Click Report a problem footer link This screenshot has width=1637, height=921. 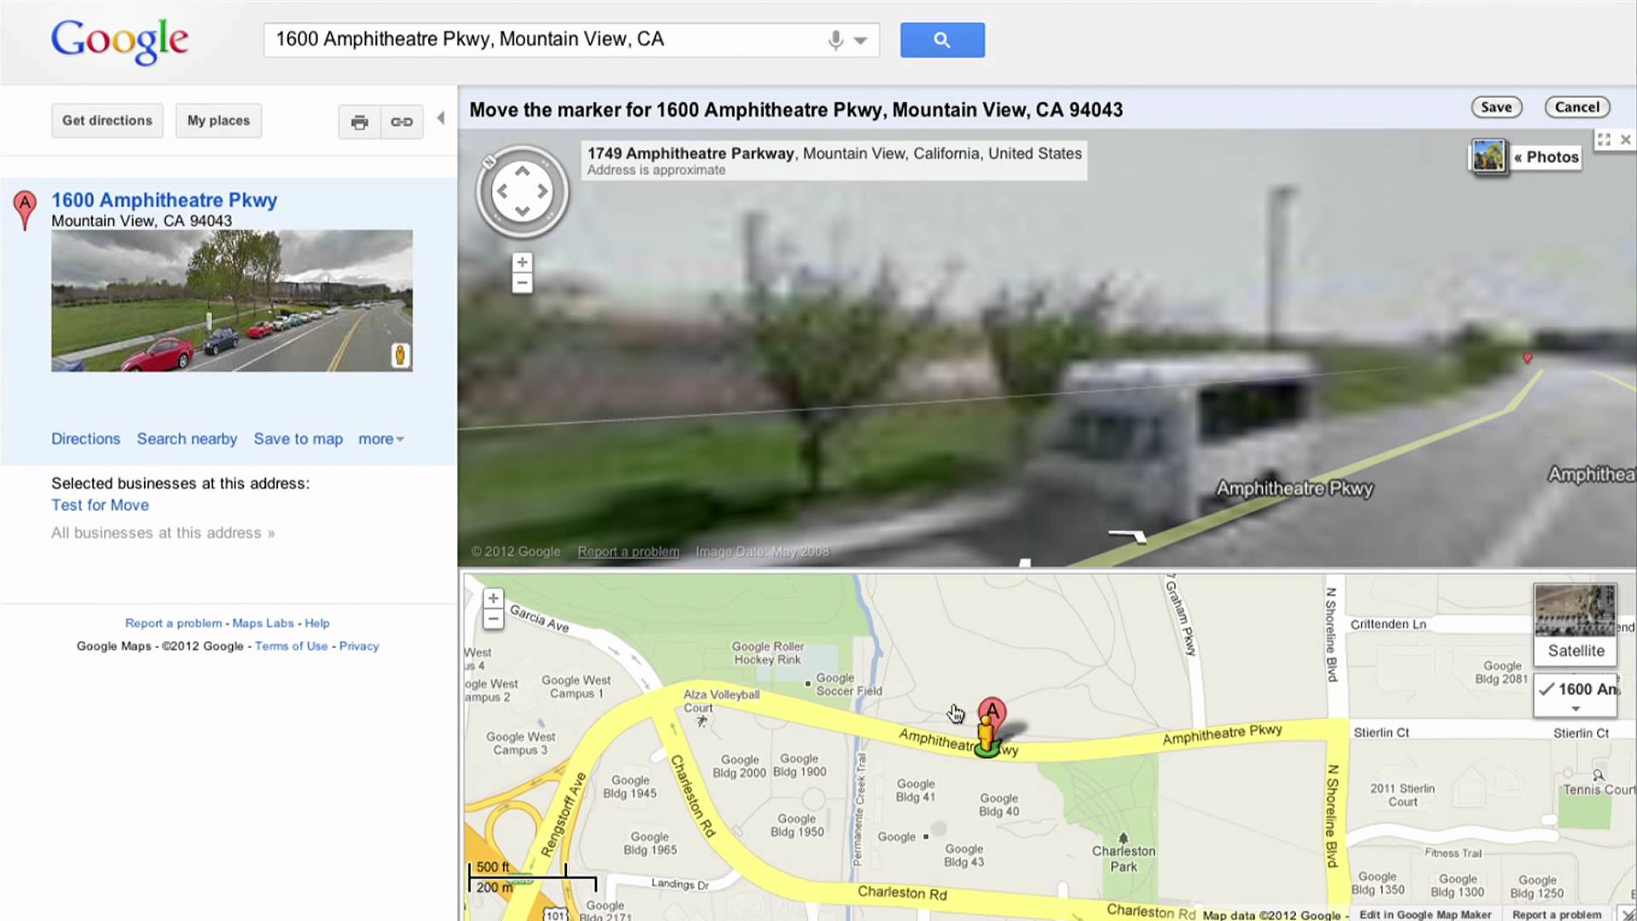click(x=173, y=623)
